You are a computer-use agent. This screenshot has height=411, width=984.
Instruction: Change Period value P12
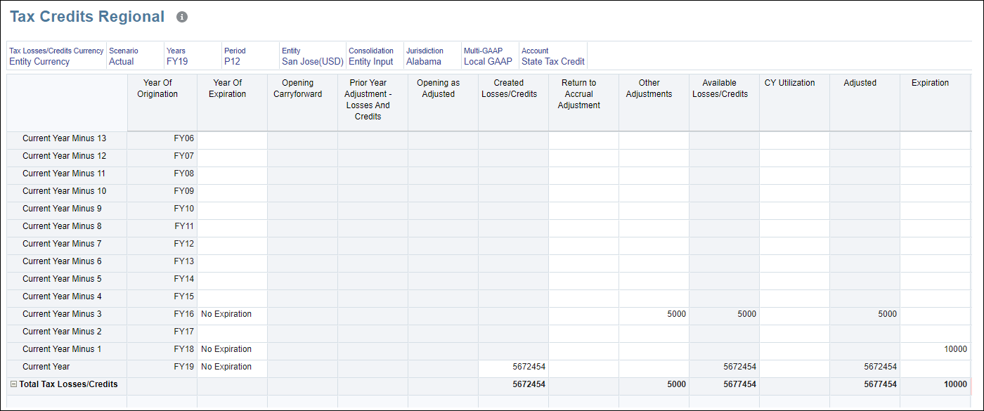(233, 61)
